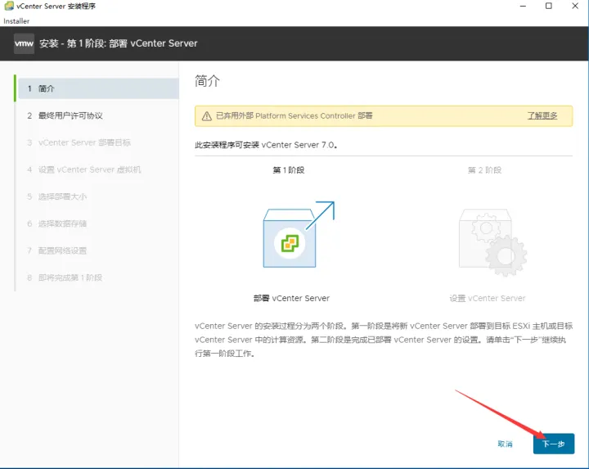Minimize the installer window

523,6
